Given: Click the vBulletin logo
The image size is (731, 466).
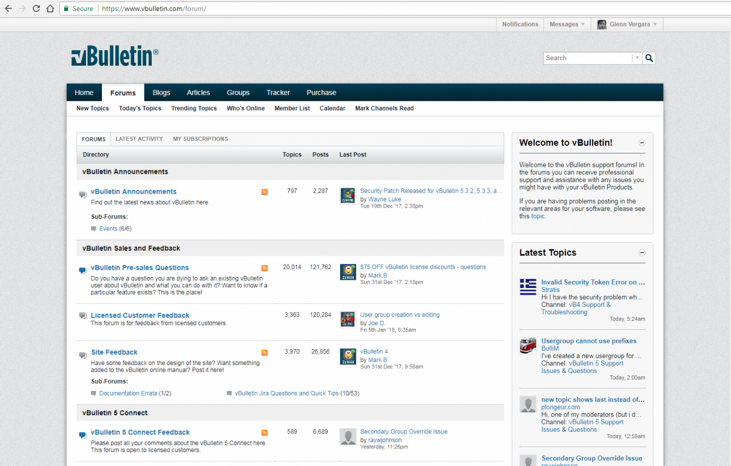Looking at the screenshot, I should point(115,56).
